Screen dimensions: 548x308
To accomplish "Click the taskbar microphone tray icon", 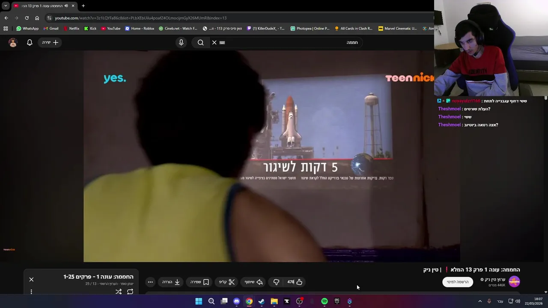I will pos(489,301).
